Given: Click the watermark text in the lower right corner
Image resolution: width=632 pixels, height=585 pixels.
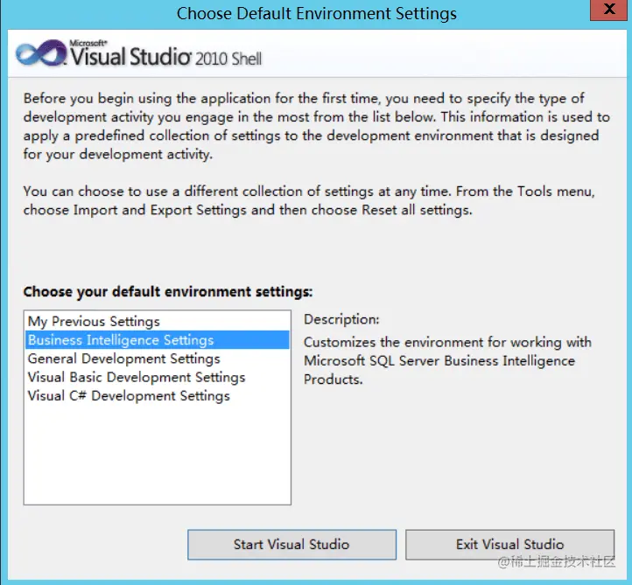Looking at the screenshot, I should pos(556,561).
